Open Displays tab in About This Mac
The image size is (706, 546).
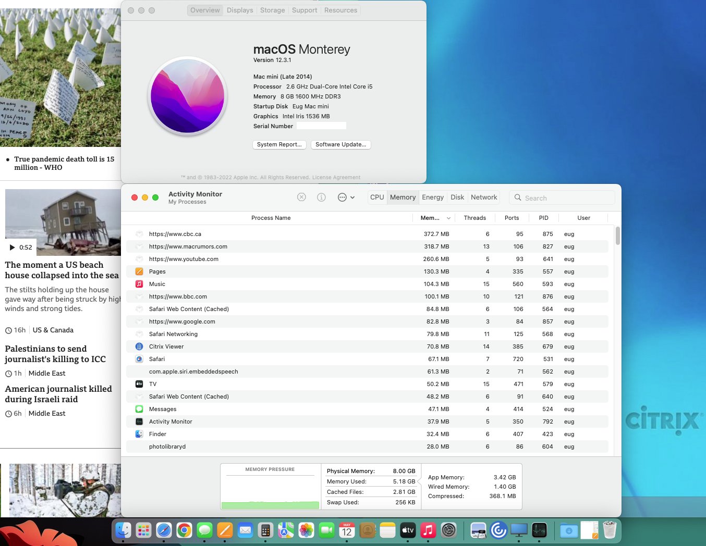click(x=240, y=10)
